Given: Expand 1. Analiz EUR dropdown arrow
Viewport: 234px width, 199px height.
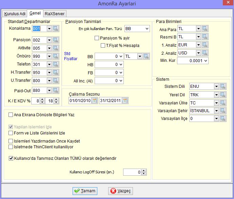Looking at the screenshot, I should [198, 45].
